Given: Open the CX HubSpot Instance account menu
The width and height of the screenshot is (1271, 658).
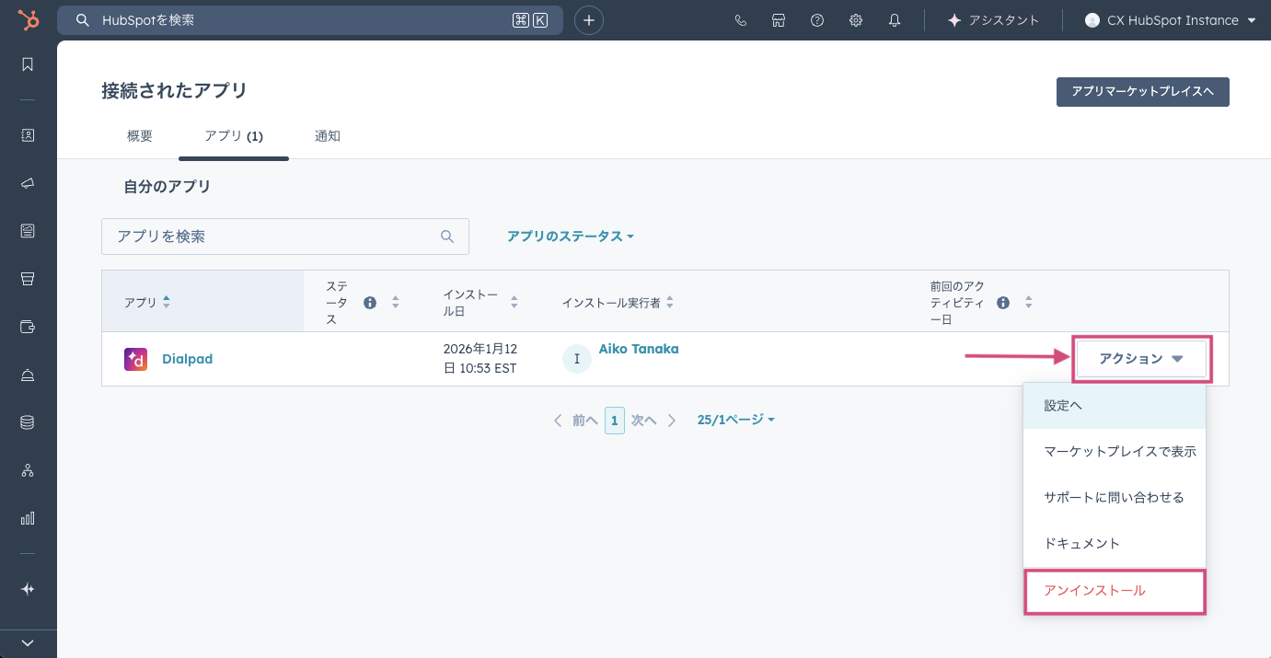Looking at the screenshot, I should click(x=1170, y=20).
